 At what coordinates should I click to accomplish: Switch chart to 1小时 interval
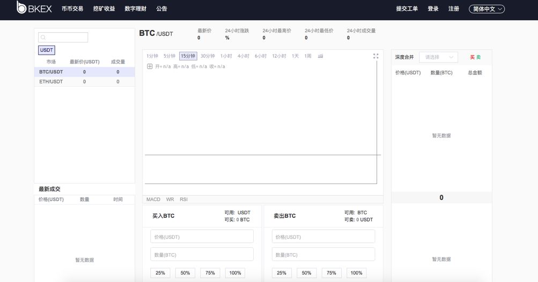(x=226, y=56)
